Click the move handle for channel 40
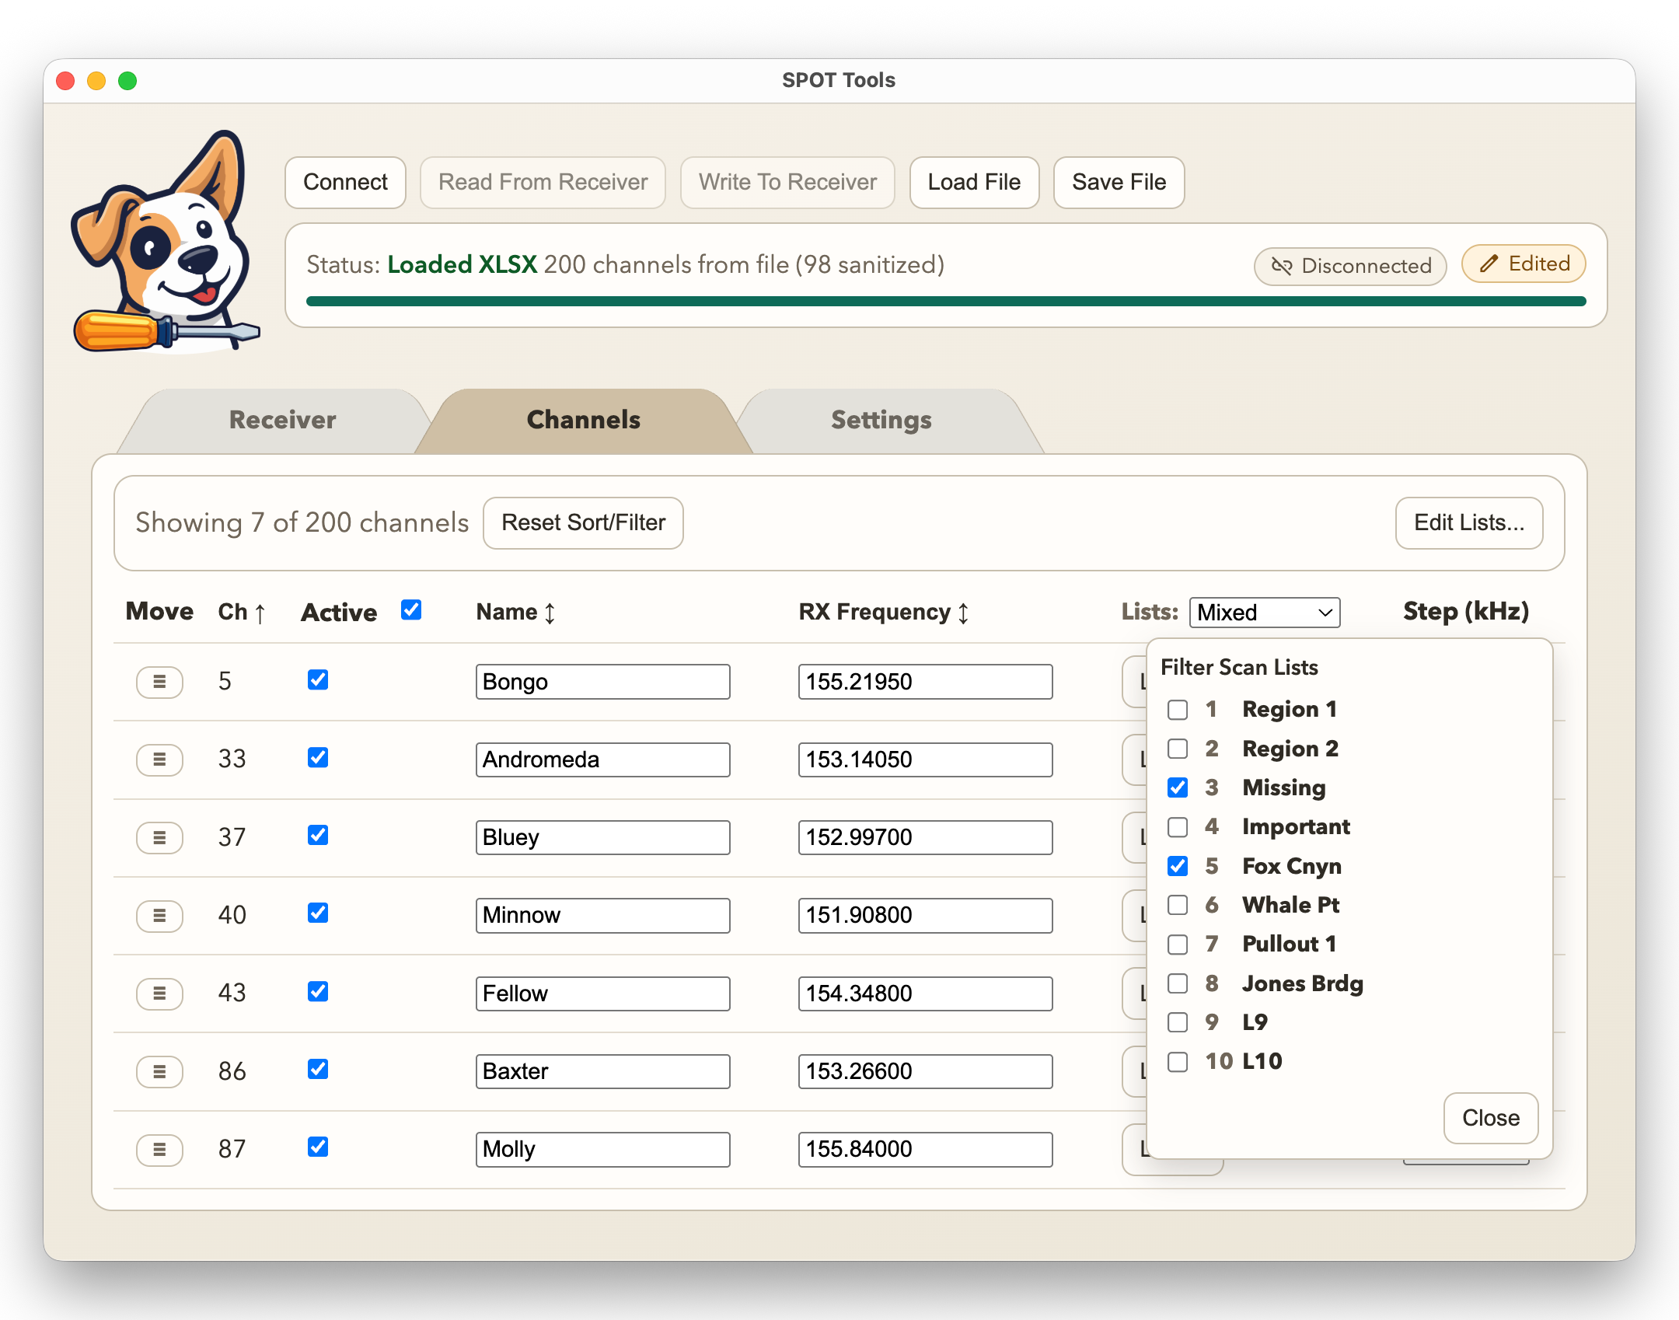This screenshot has height=1320, width=1679. click(x=159, y=915)
